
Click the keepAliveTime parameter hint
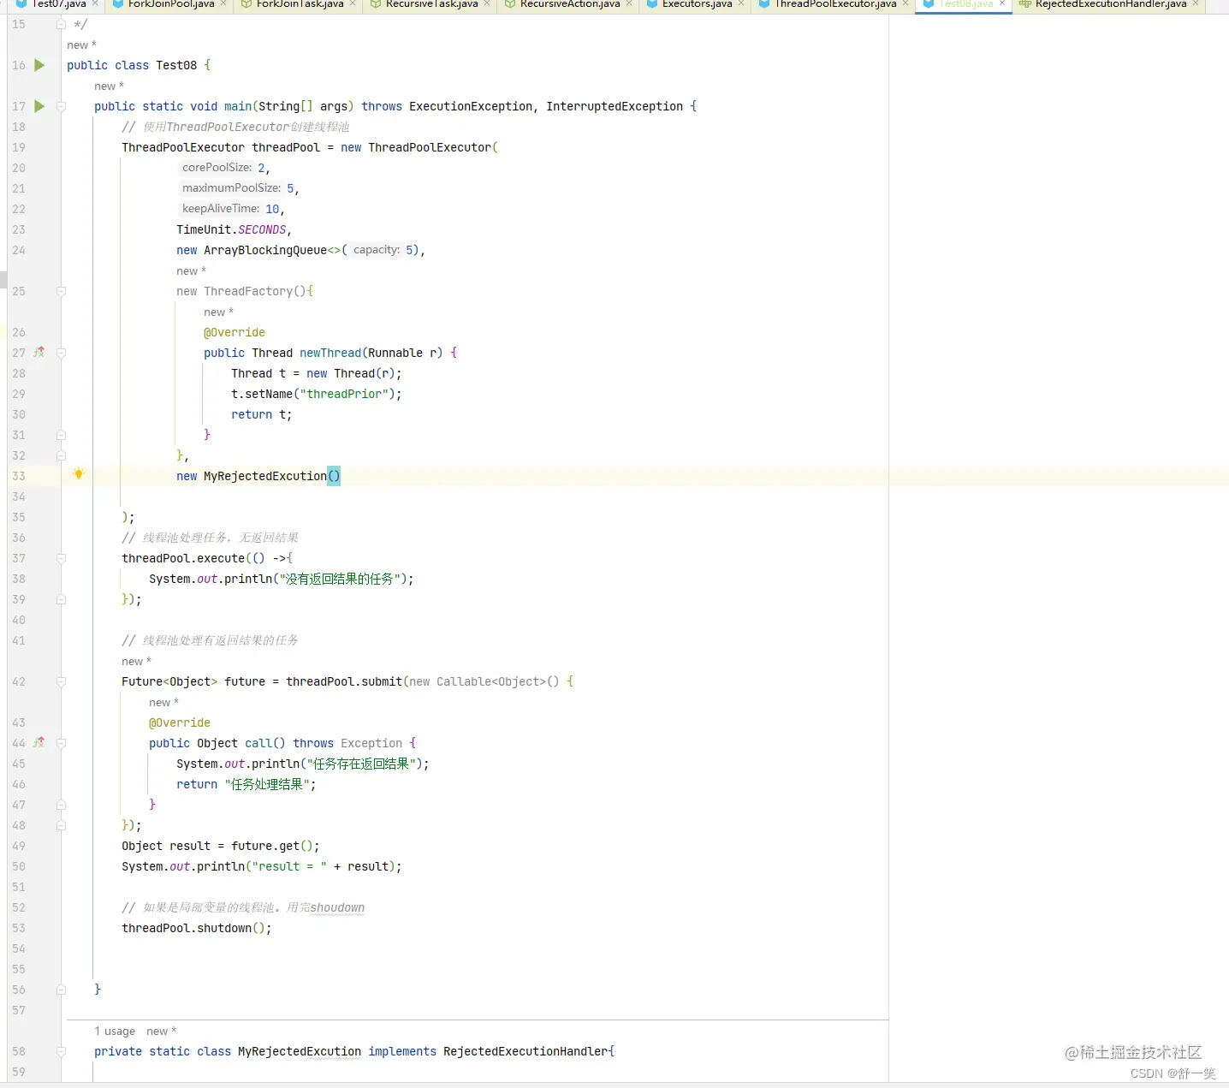click(x=220, y=209)
